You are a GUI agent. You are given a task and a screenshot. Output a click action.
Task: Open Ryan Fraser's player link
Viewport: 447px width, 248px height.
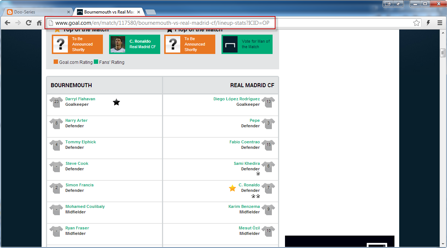(x=77, y=228)
